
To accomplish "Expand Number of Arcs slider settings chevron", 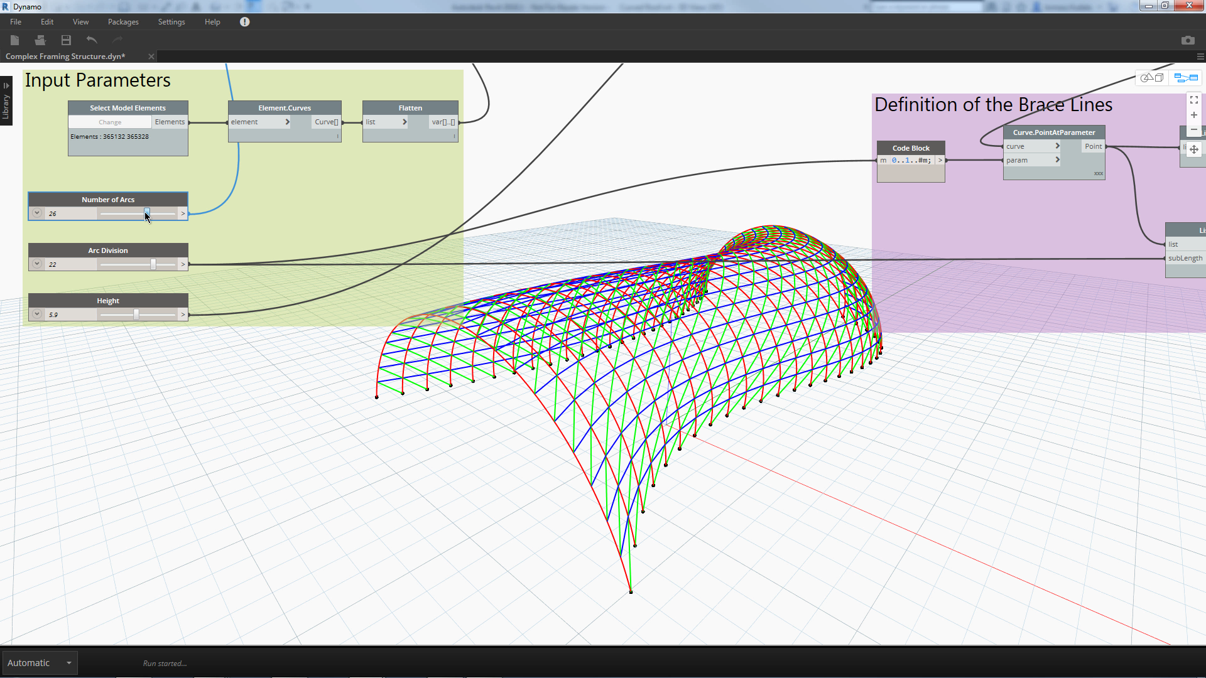I will [37, 213].
